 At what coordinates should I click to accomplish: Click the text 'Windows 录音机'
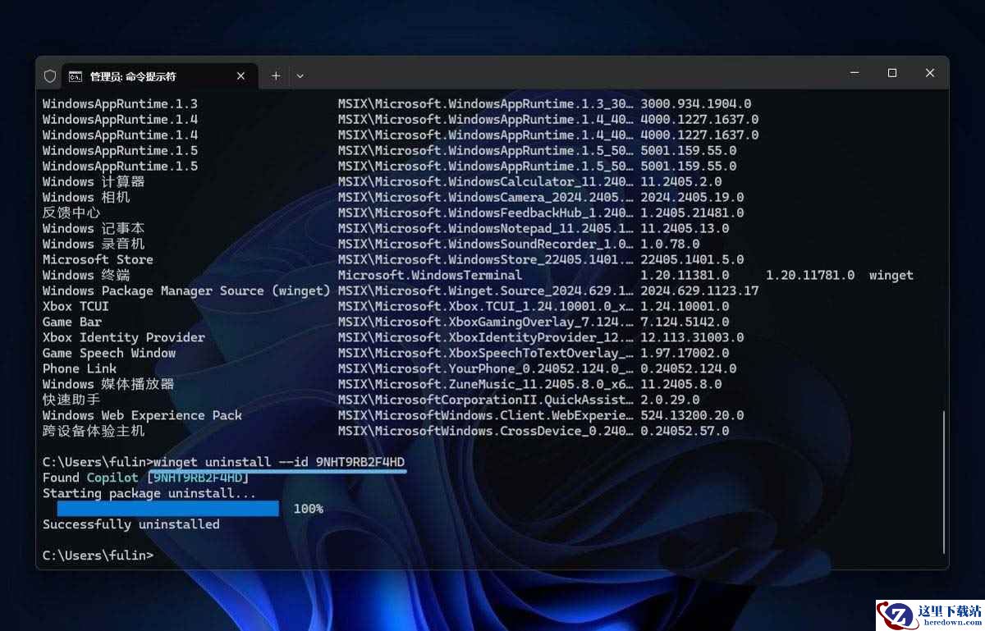[x=94, y=244]
